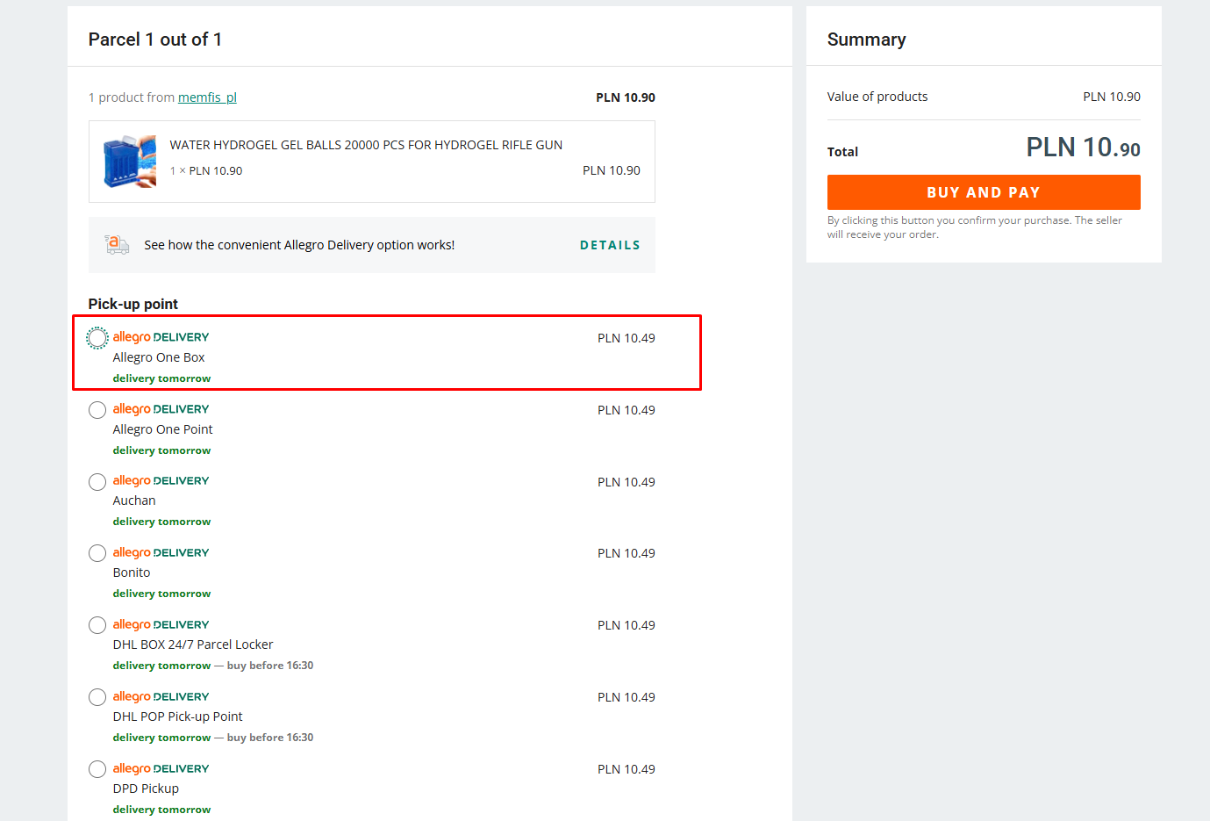Click the 'Value of products' label
This screenshot has height=821, width=1210.
877,97
